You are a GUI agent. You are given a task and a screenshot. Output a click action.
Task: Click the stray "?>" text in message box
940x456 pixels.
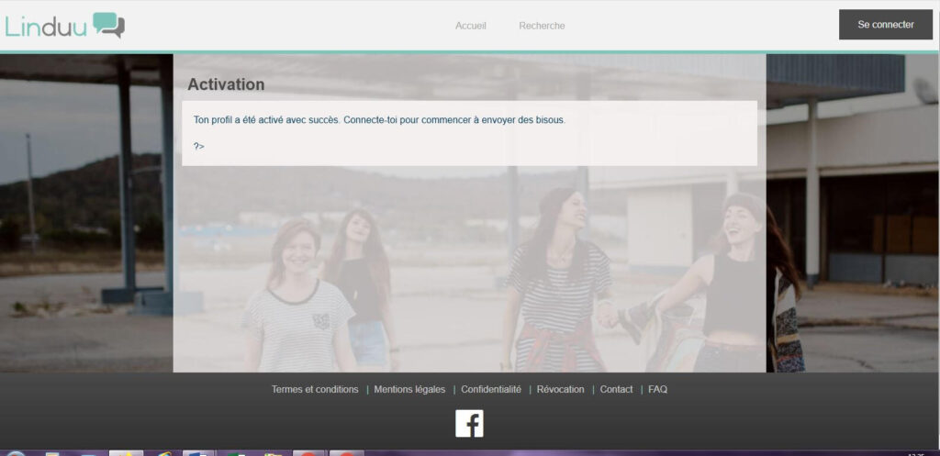click(199, 146)
